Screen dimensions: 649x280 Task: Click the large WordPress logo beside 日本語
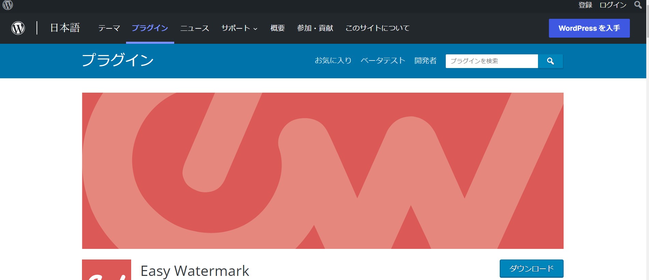point(18,28)
